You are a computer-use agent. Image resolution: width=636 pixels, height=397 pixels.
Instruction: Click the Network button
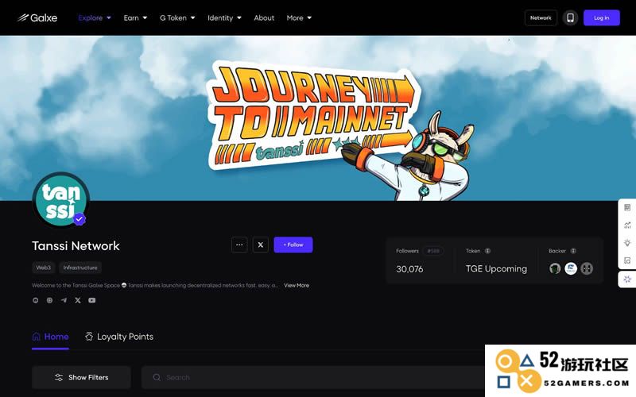[541, 17]
